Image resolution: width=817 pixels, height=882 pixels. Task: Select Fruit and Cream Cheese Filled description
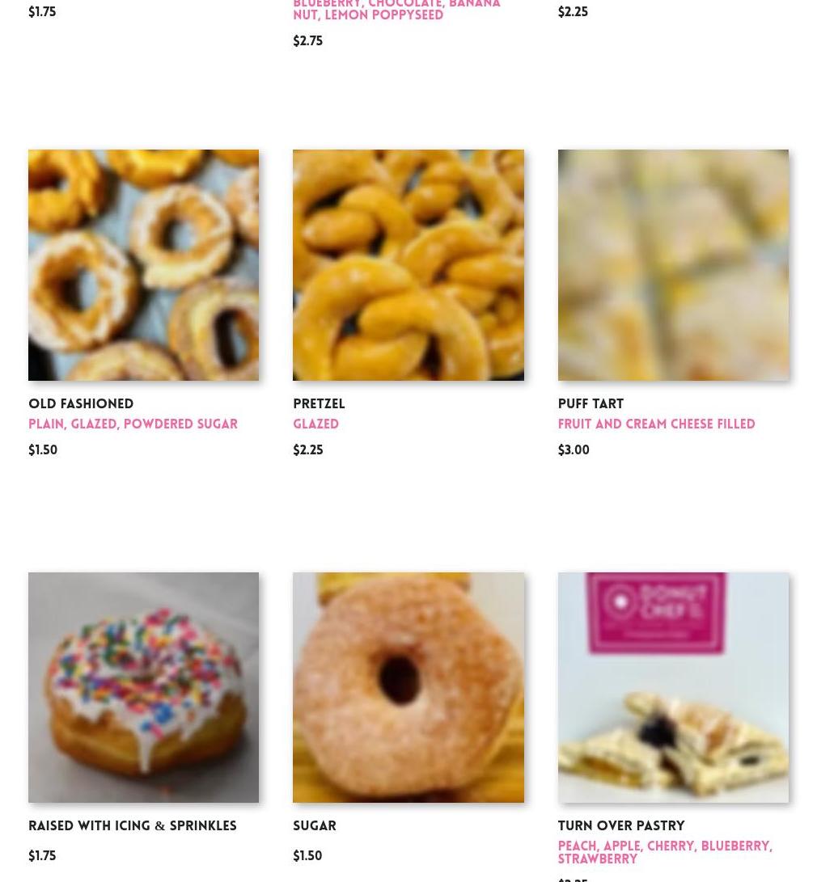click(657, 424)
